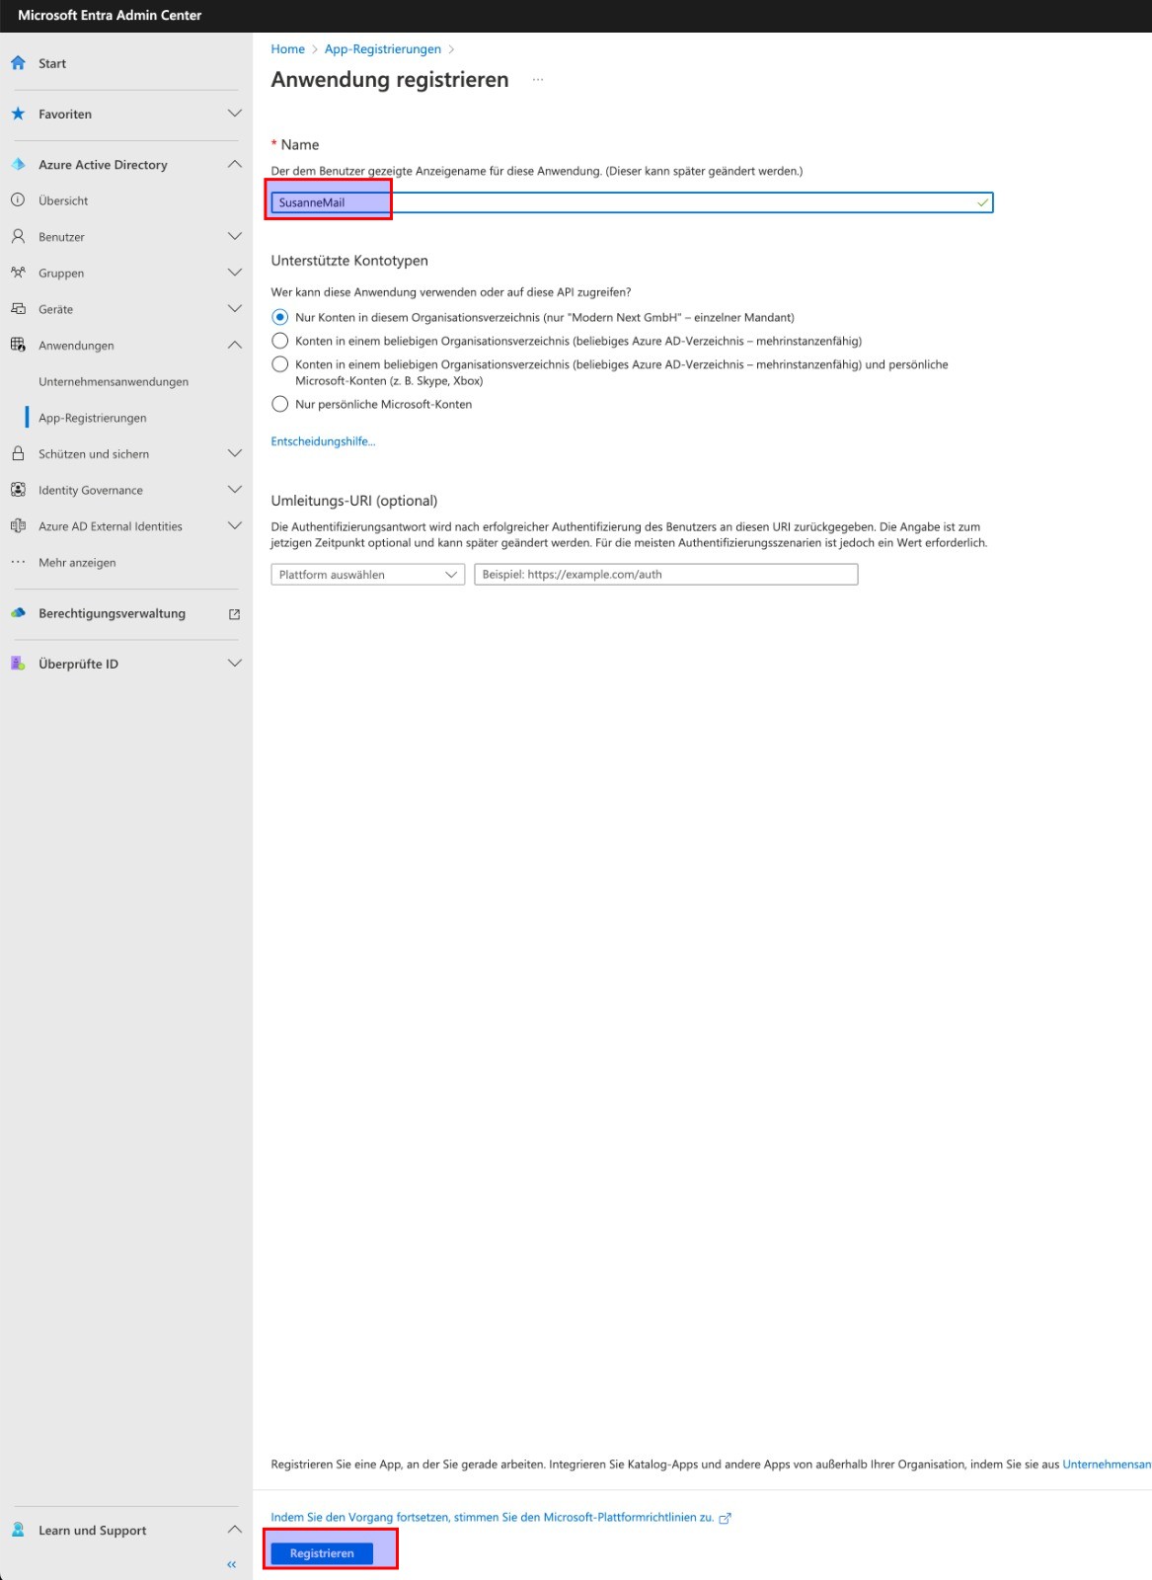The height and width of the screenshot is (1580, 1152).
Task: Select App-Registrierungen sidebar item
Action: pyautogui.click(x=93, y=418)
